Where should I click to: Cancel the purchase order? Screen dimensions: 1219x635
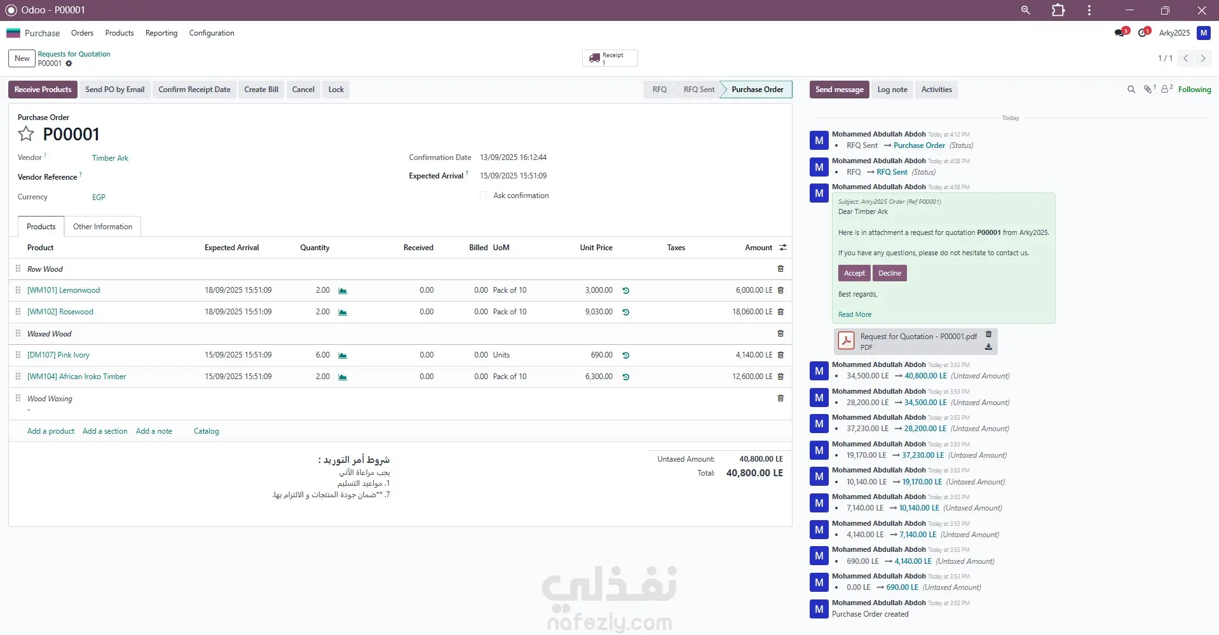[x=303, y=90]
